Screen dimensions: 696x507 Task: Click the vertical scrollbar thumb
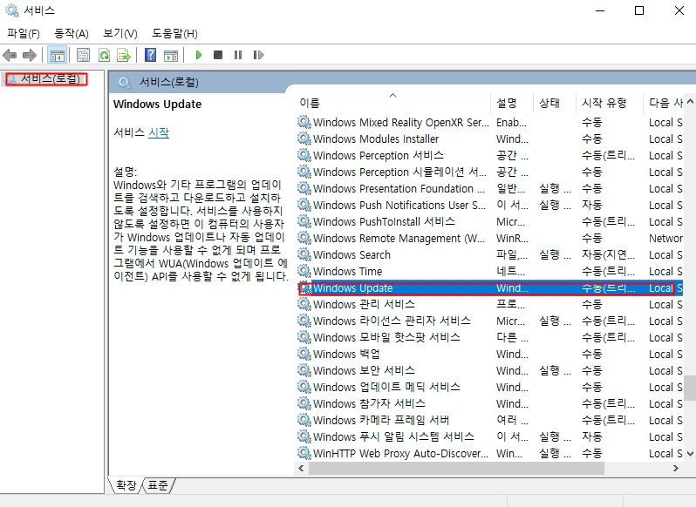tap(690, 388)
